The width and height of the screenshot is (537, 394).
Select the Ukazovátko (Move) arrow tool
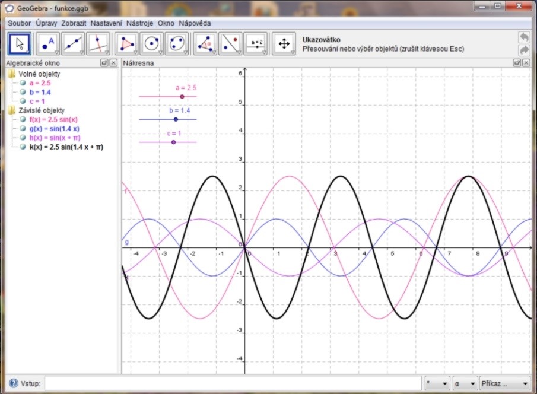20,44
